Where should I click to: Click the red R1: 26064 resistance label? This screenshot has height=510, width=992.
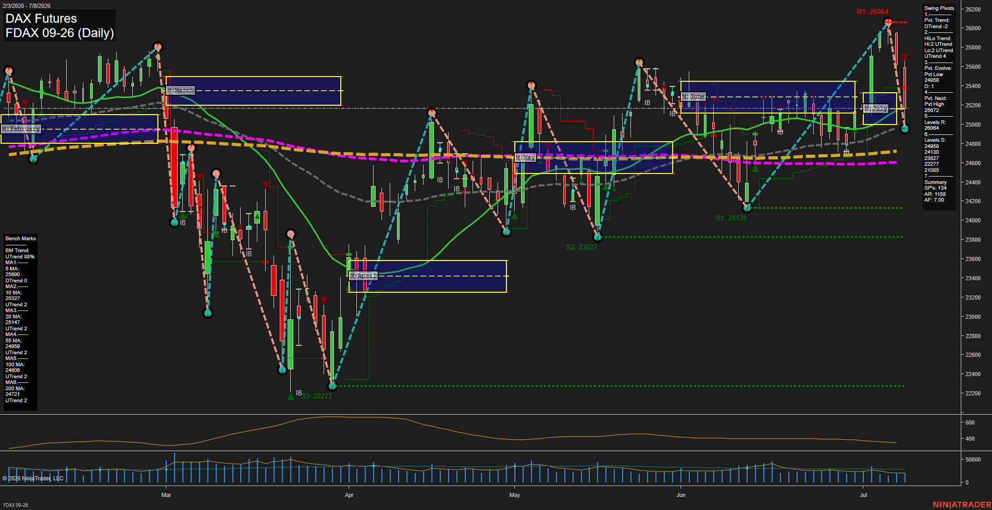click(873, 12)
